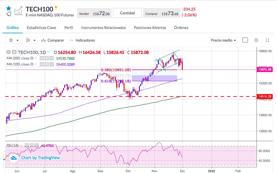Image resolution: width=277 pixels, height=173 pixels.
Task: Click the Comprar buy button
Action: pyautogui.click(x=162, y=13)
